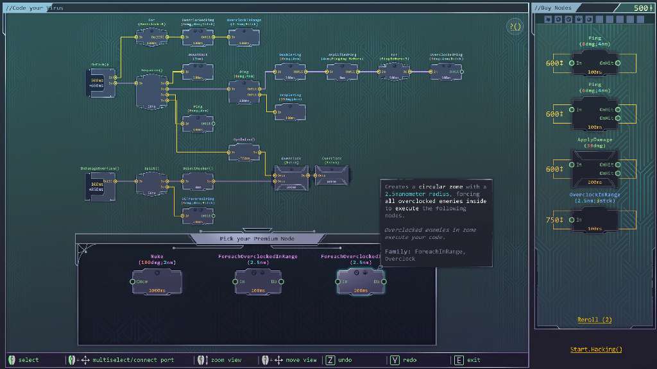
Task: Select the top-row OverclockInRange node
Action: tap(244, 37)
